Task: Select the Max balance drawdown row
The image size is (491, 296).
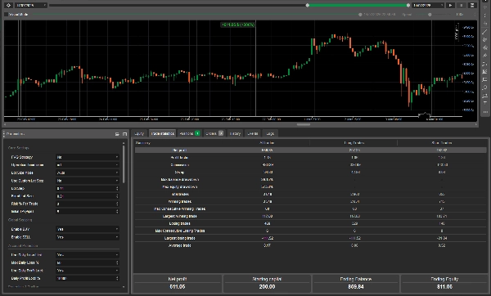Action: tap(311, 180)
